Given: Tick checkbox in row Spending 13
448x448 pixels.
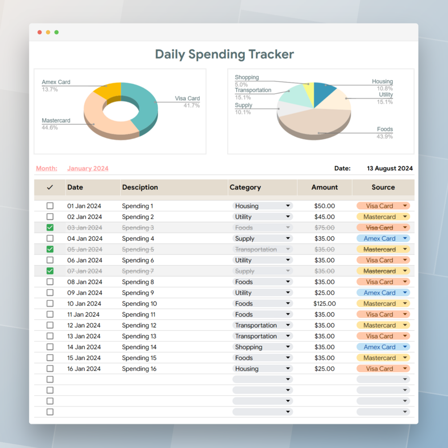Looking at the screenshot, I should coord(50,336).
